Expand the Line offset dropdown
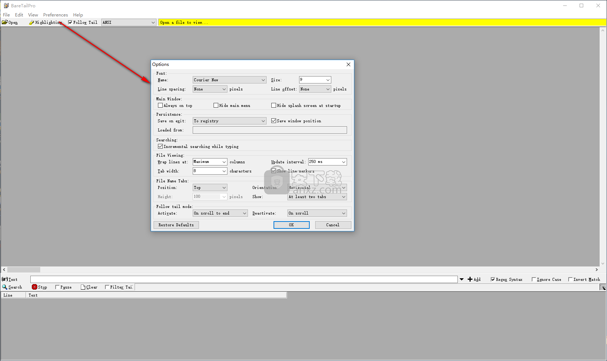 coord(315,89)
